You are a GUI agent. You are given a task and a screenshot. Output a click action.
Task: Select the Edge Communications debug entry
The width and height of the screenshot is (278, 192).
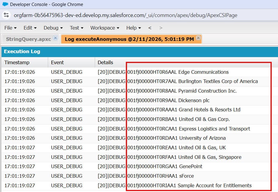(178, 72)
